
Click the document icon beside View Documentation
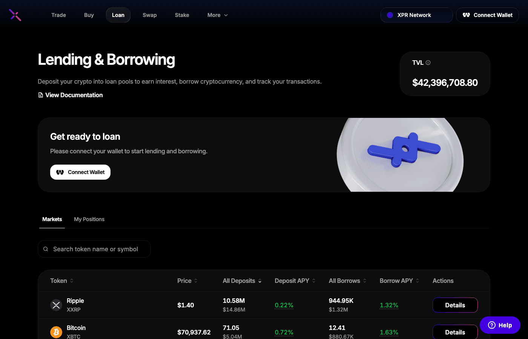click(x=40, y=95)
